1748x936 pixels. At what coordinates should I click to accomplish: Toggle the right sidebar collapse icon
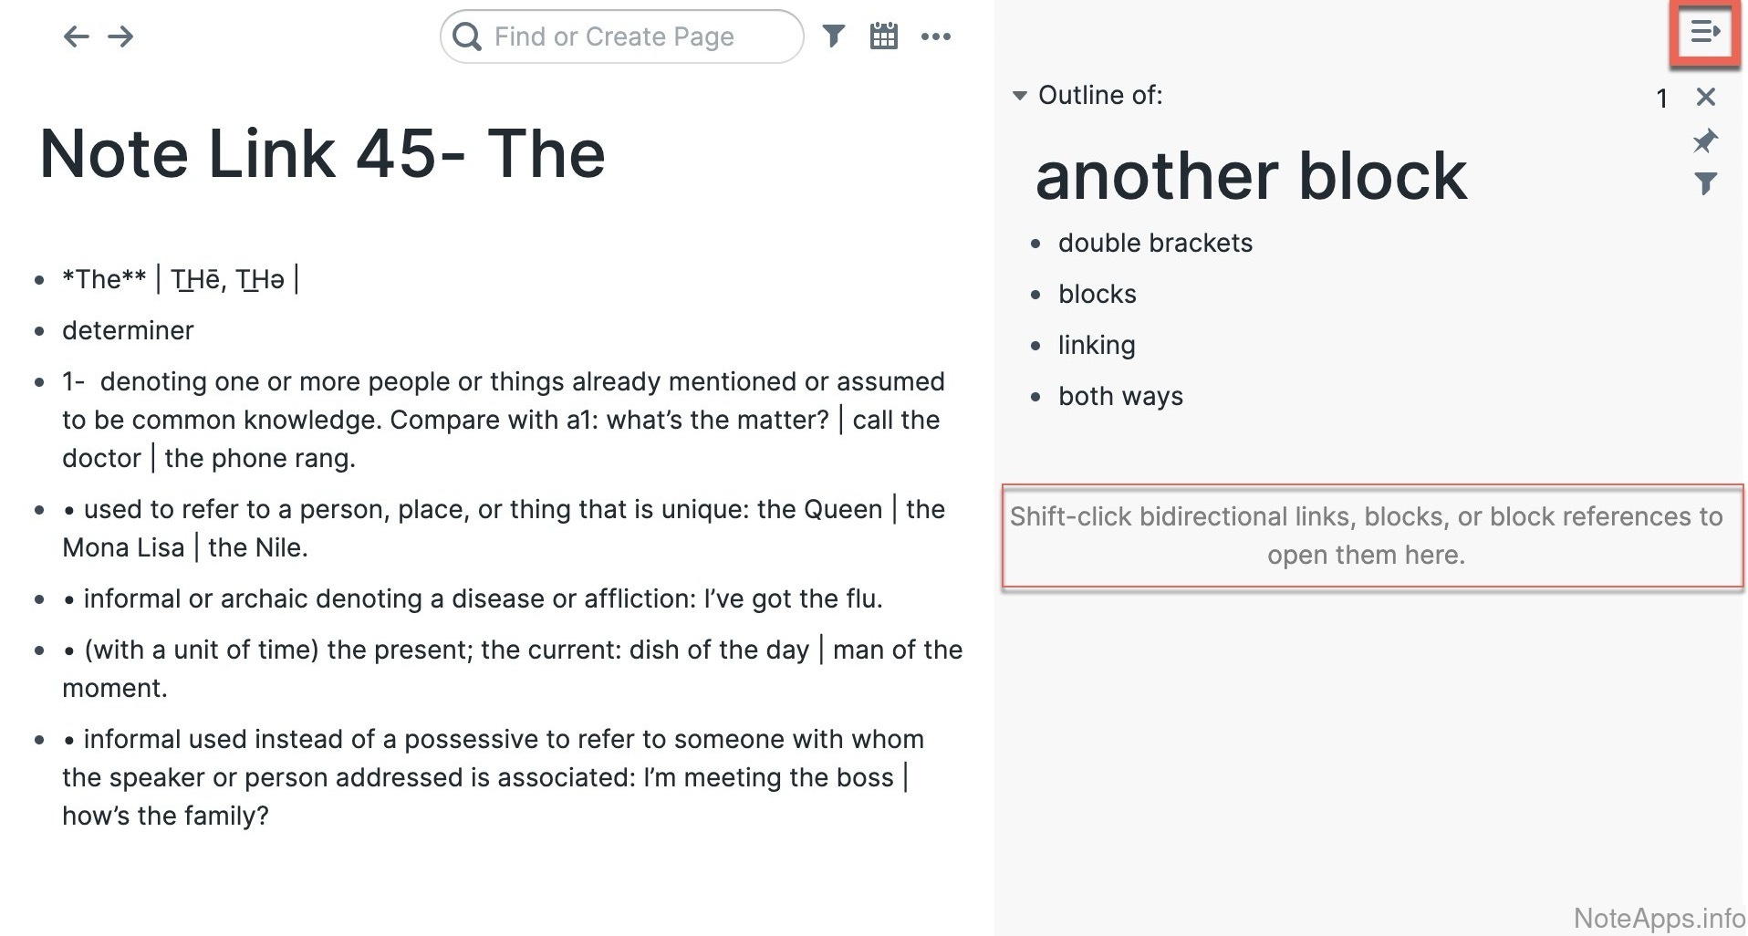(1704, 34)
